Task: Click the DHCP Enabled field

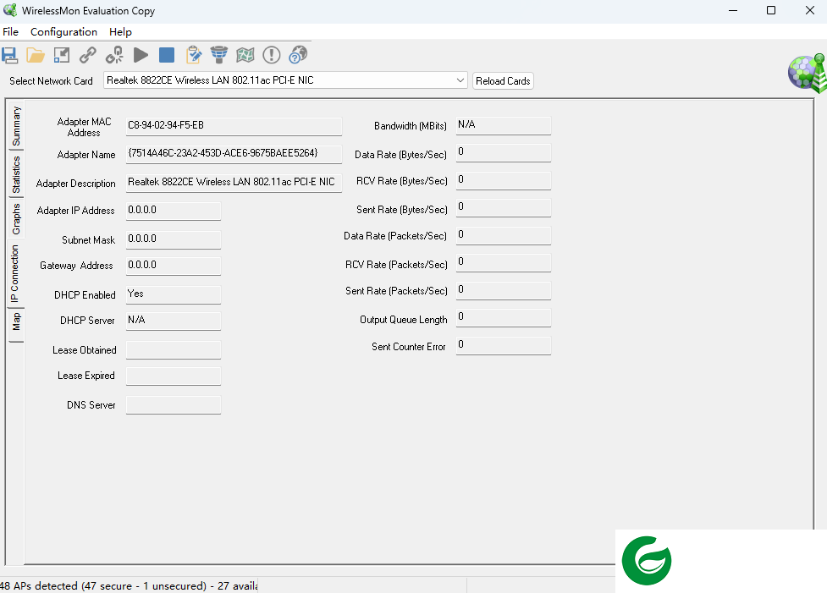Action: (x=173, y=294)
